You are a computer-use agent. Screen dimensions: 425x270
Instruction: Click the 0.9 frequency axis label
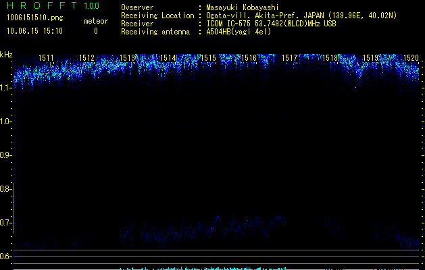click(x=5, y=155)
